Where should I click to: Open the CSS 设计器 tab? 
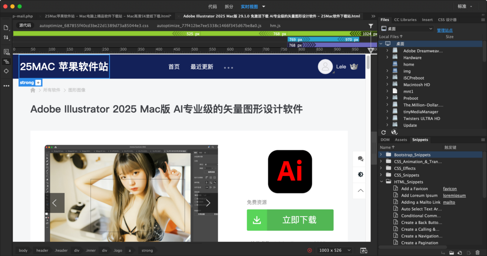click(x=447, y=19)
